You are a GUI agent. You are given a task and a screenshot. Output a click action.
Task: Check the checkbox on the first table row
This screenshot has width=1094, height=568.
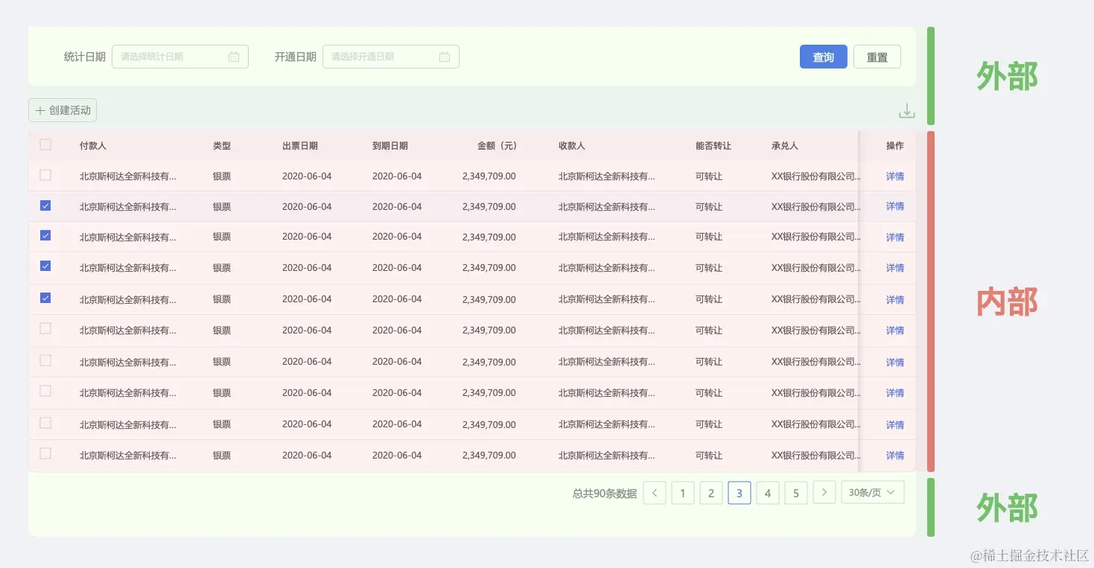tap(45, 176)
